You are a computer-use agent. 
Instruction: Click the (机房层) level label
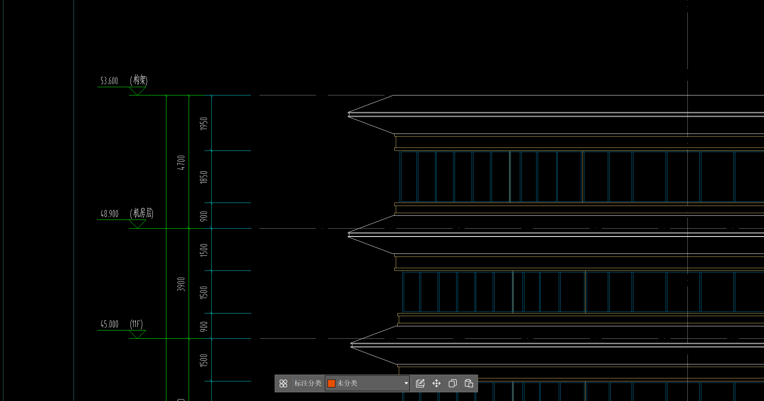tap(142, 213)
